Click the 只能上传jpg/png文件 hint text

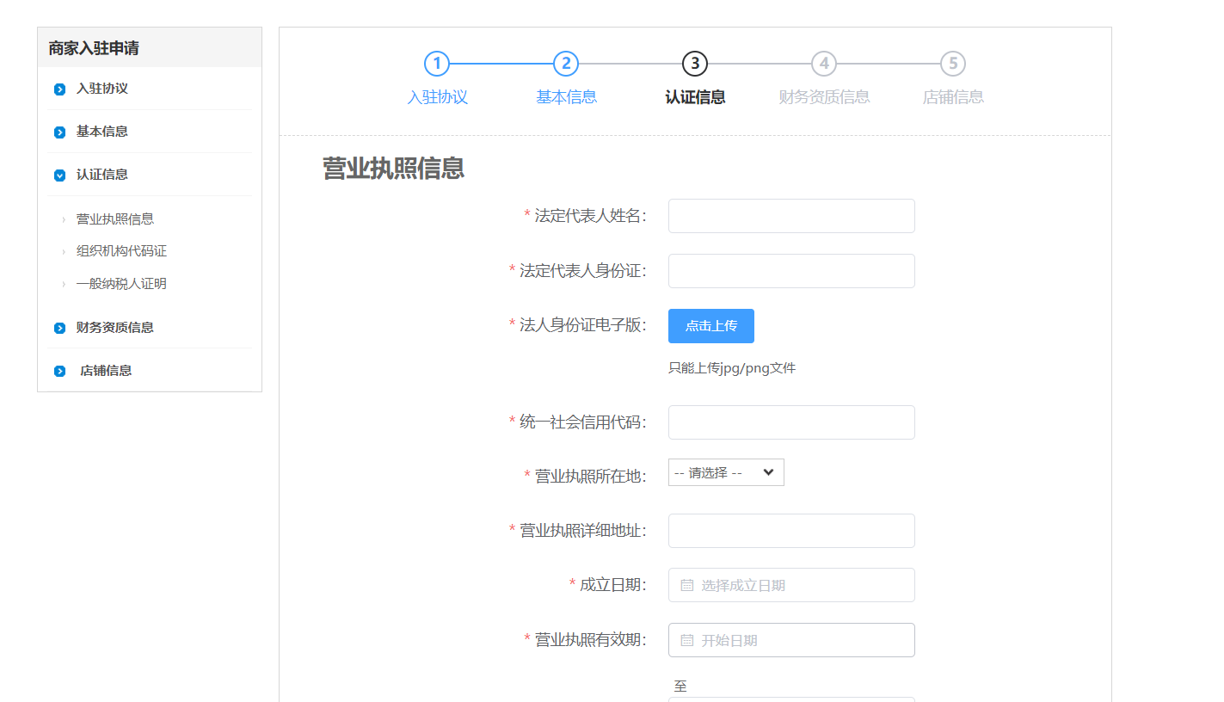(732, 368)
